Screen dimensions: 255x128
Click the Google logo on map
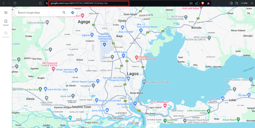(134, 123)
